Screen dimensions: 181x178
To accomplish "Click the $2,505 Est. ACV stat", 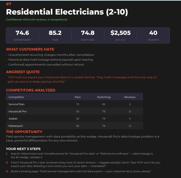I will coord(121,35).
